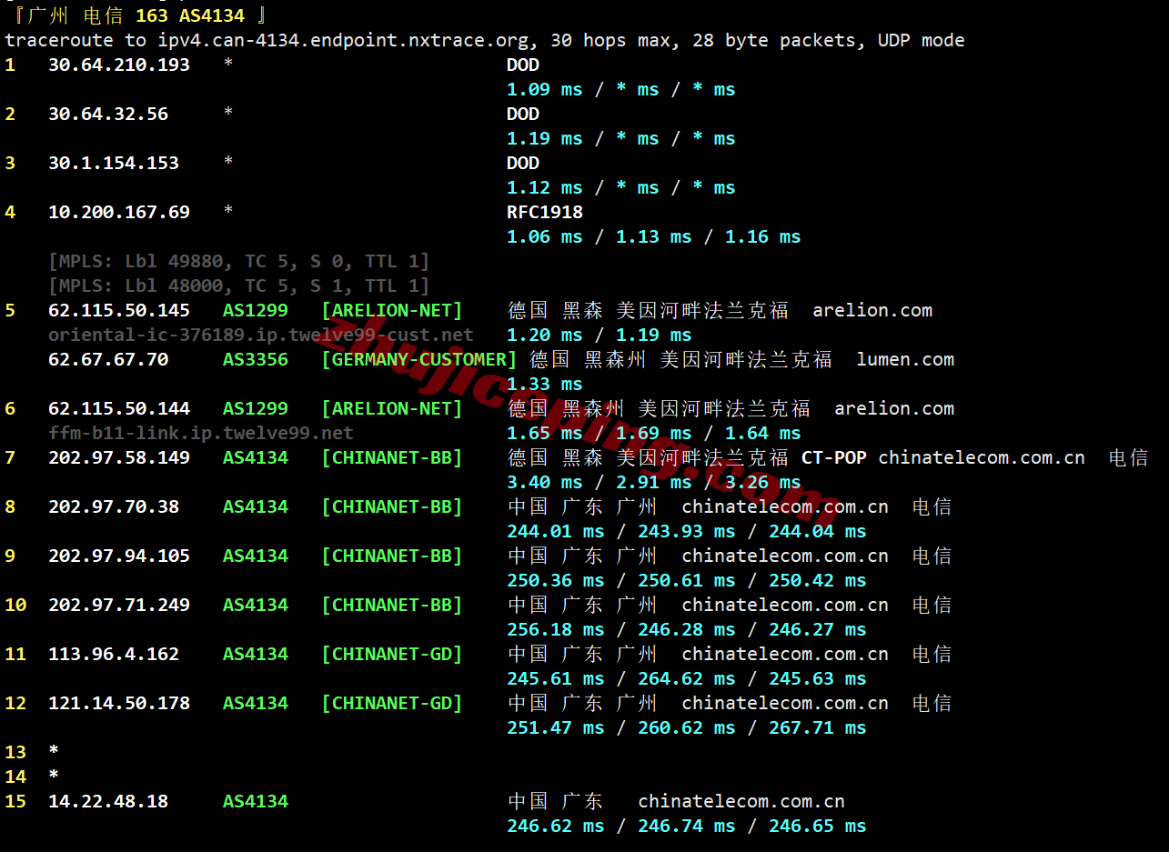
Task: Click [CHINANET-GD] tag on hop 11
Action: [391, 654]
